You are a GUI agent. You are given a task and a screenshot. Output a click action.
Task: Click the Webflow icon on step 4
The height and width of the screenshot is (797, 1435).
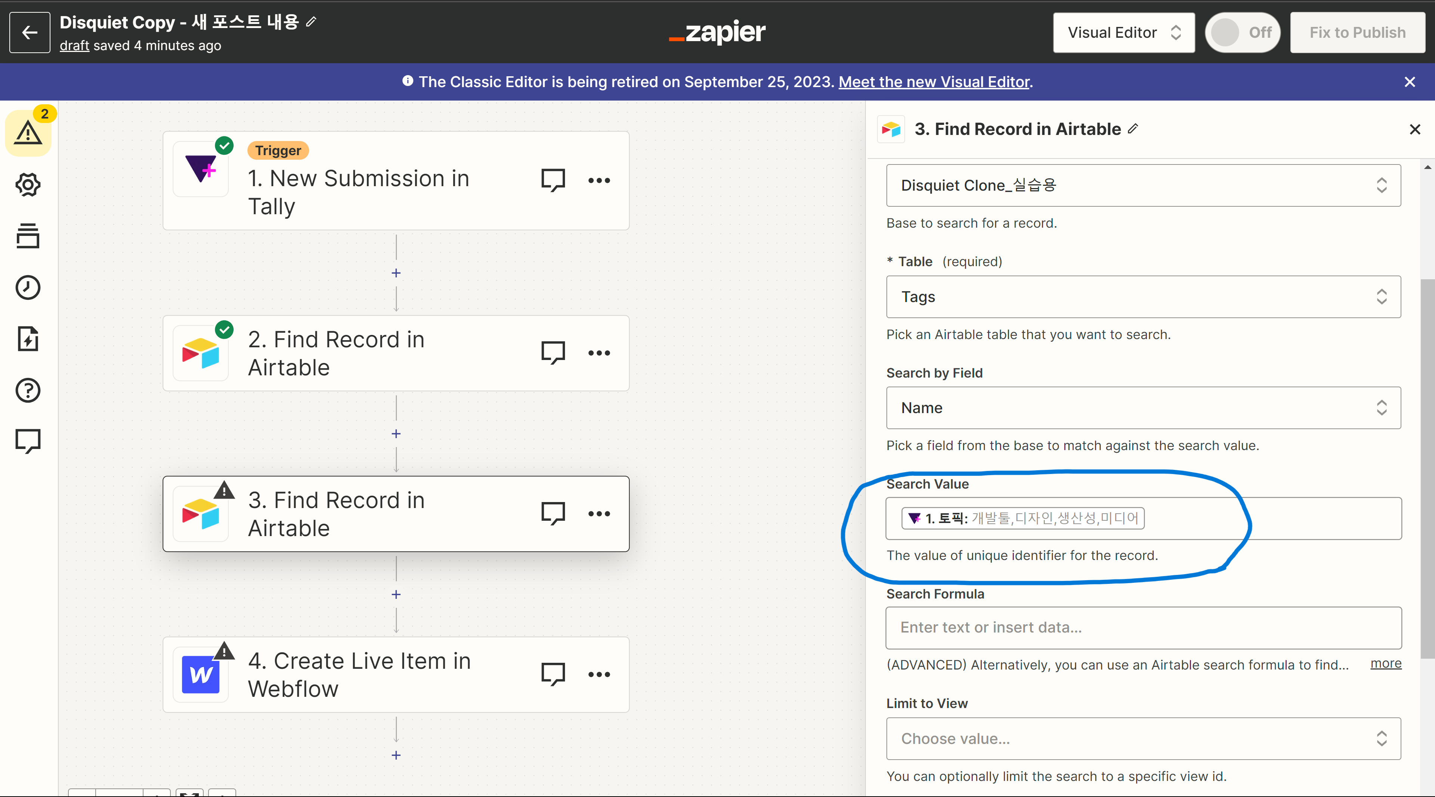[201, 675]
